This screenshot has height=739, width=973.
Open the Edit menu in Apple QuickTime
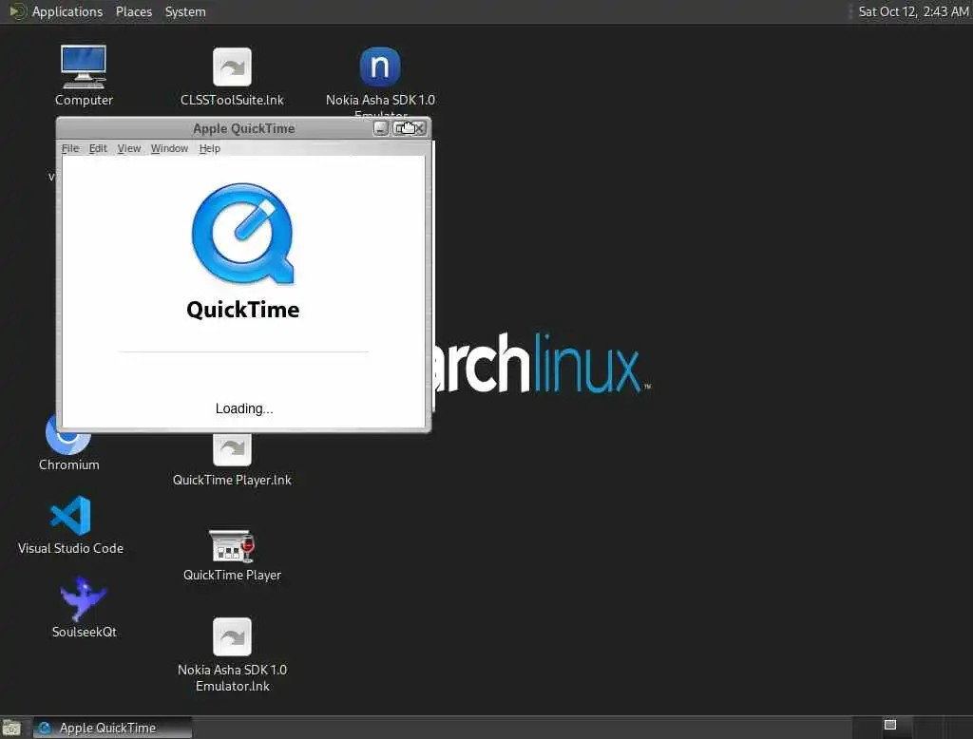point(98,148)
